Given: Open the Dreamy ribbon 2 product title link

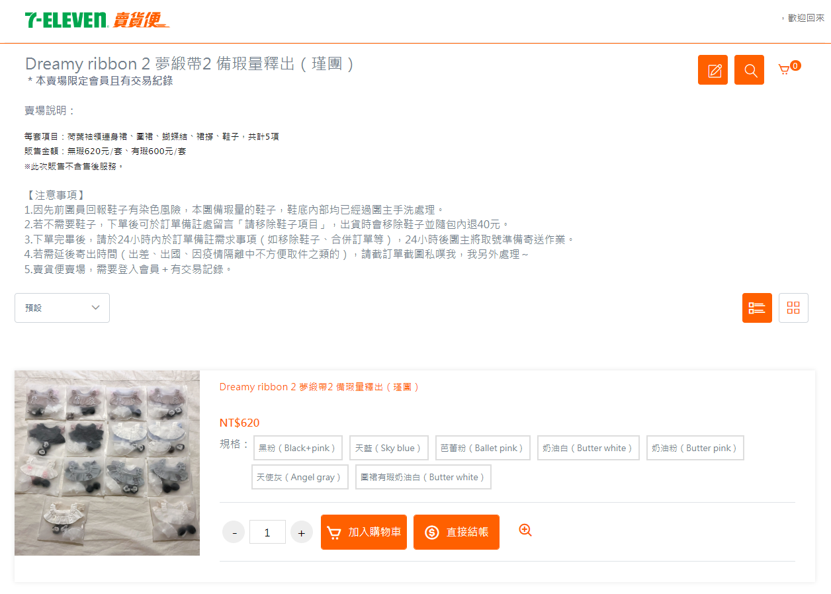Looking at the screenshot, I should pyautogui.click(x=320, y=387).
